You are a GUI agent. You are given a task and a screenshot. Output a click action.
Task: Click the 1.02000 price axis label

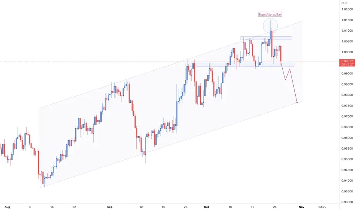[x=347, y=9]
